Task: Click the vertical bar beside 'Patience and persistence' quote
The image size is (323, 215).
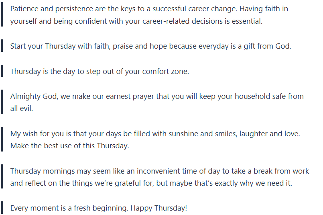Action: click(x=2, y=15)
